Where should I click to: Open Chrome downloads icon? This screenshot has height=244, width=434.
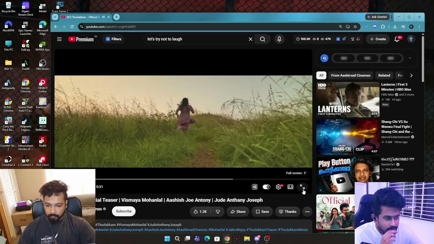coord(395,26)
